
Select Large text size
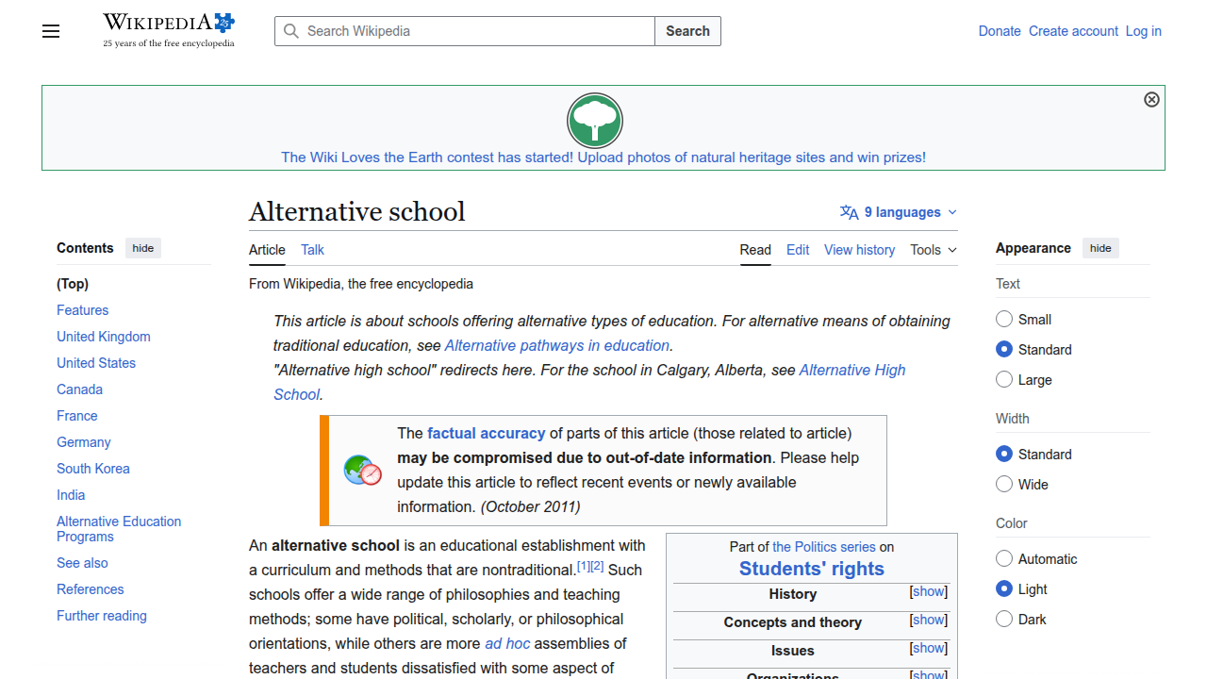[1004, 380]
